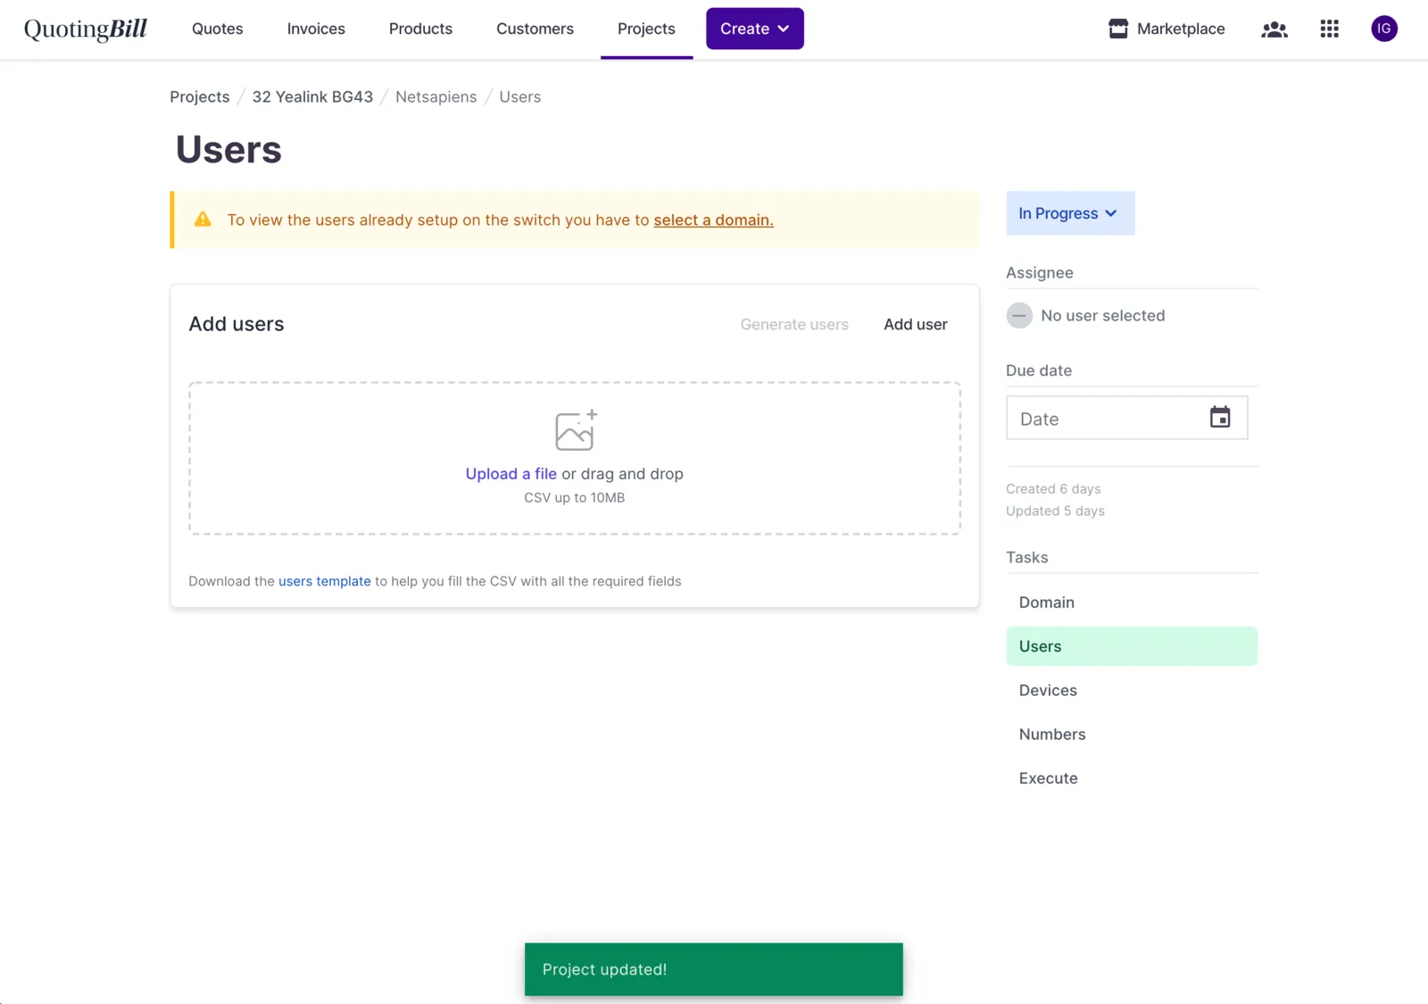Open the Devices task
This screenshot has height=1004, width=1428.
click(1047, 690)
